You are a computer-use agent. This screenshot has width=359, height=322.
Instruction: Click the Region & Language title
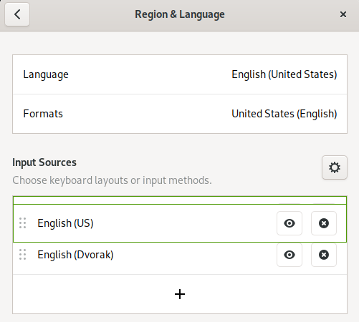tap(180, 14)
